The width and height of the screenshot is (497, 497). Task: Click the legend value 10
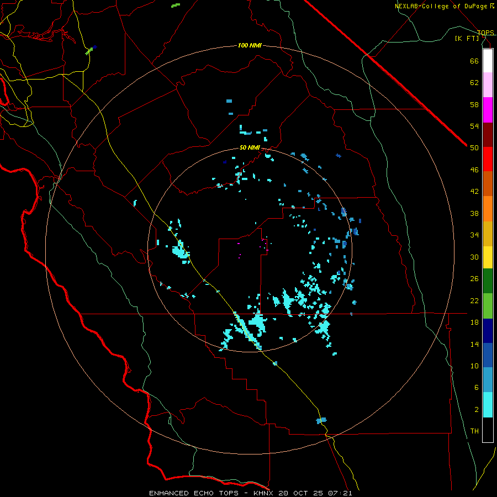tap(474, 366)
